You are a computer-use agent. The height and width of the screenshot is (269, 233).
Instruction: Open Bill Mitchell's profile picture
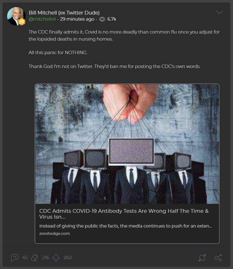pos(16,16)
